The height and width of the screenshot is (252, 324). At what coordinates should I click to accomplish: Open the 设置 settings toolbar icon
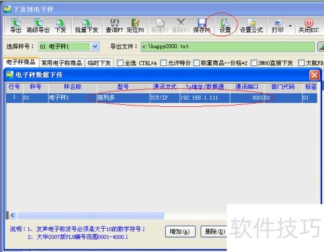pyautogui.click(x=225, y=26)
